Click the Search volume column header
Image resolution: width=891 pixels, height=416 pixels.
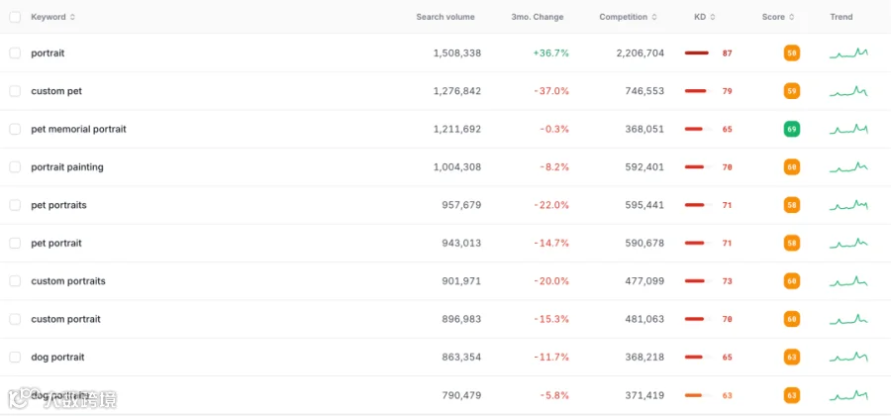point(445,17)
